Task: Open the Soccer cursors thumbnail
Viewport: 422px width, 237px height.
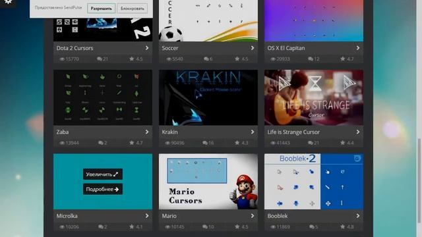Action: (x=208, y=20)
